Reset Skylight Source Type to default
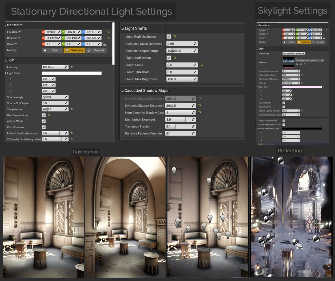 tap(307, 54)
